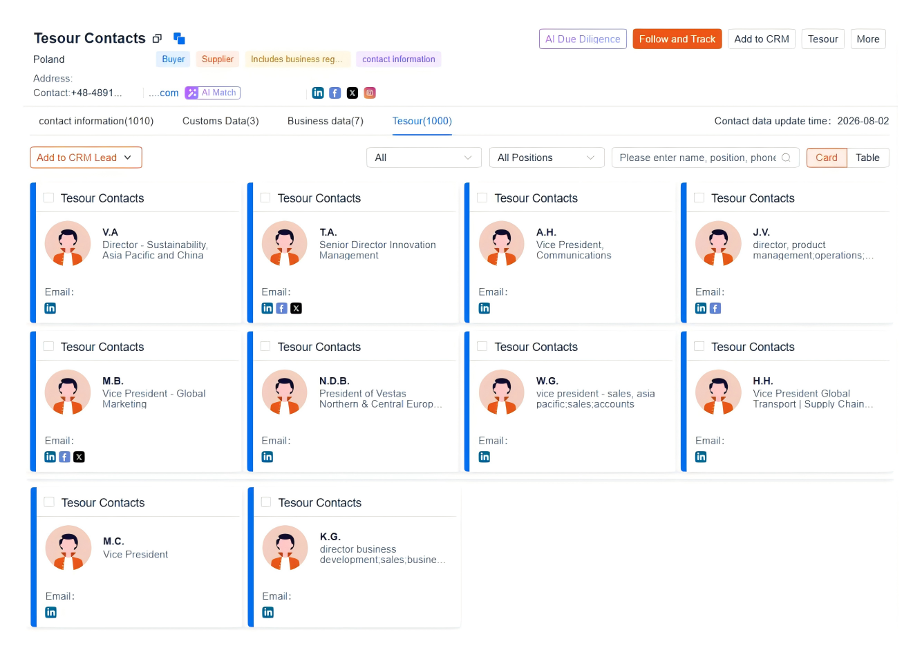The width and height of the screenshot is (922, 657).
Task: Open H.H.'s LinkedIn profile icon
Action: point(701,457)
